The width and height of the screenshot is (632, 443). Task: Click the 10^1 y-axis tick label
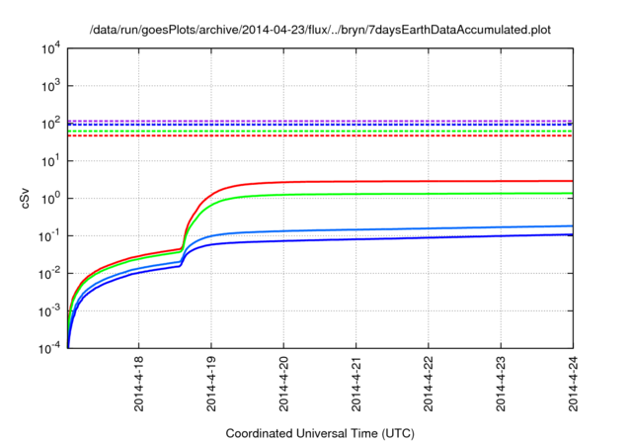click(50, 160)
